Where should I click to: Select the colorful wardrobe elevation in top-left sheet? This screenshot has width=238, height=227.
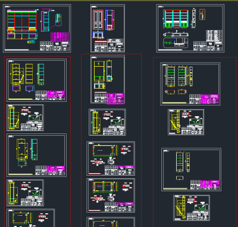pos(21,21)
